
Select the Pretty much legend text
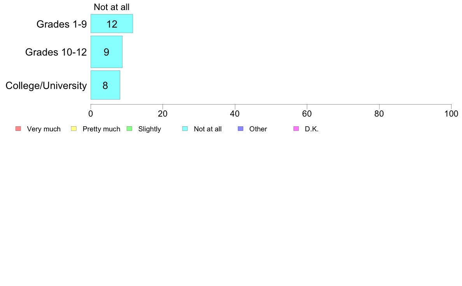click(x=101, y=129)
